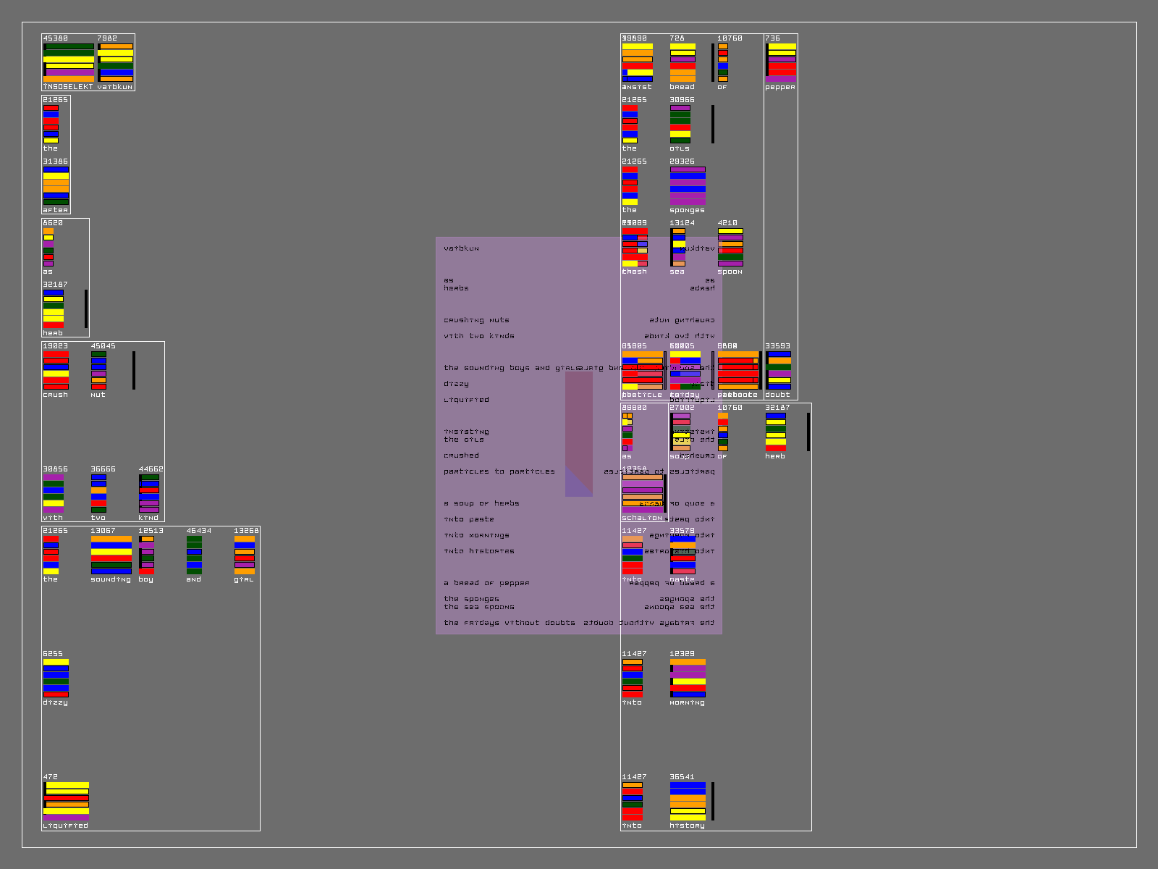Click the 'crushing nuts' line in purple panel
Screen dimensions: 1158x869
tap(476, 320)
